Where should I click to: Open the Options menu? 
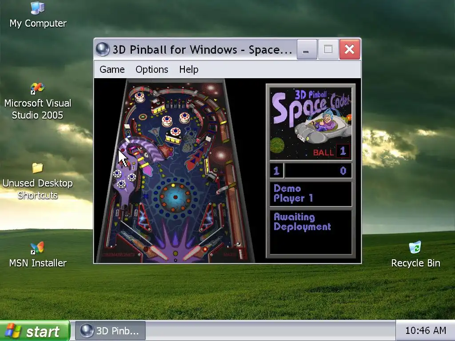[x=152, y=70]
